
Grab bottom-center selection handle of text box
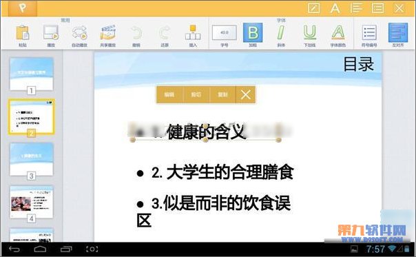click(205, 140)
